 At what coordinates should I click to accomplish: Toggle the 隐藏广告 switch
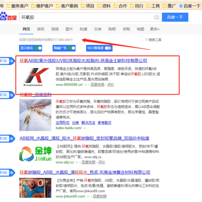coord(72,48)
